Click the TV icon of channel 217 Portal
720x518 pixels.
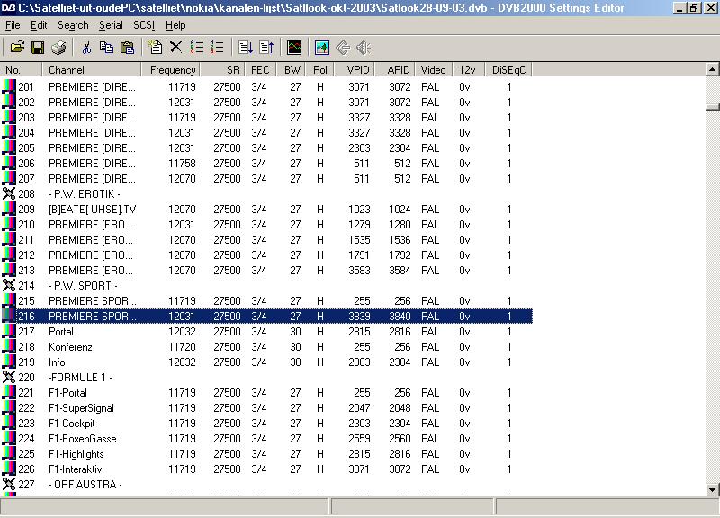[x=9, y=331]
